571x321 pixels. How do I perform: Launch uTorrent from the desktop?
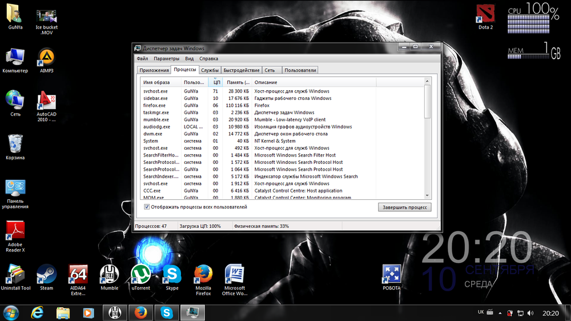pyautogui.click(x=140, y=274)
